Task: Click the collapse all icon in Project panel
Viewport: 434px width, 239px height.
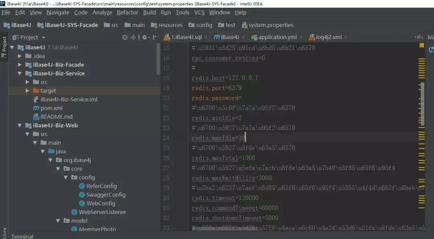Action: 133,37
